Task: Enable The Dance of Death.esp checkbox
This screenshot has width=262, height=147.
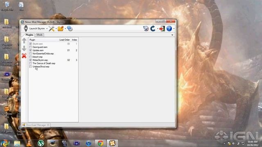Action: (30, 63)
